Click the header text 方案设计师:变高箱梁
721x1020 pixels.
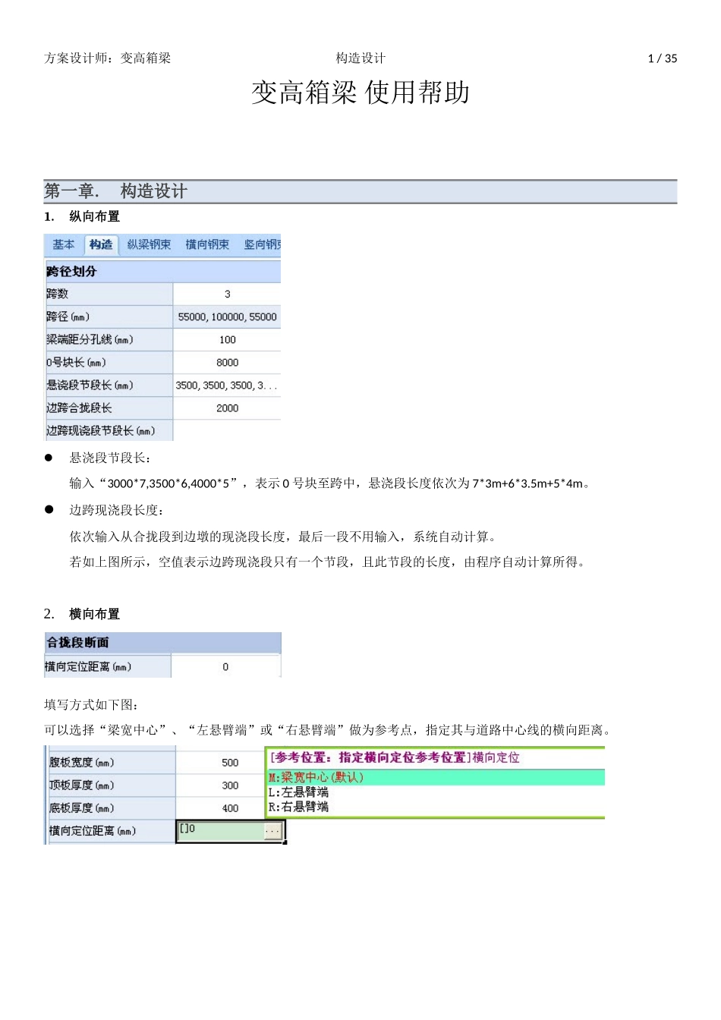108,58
